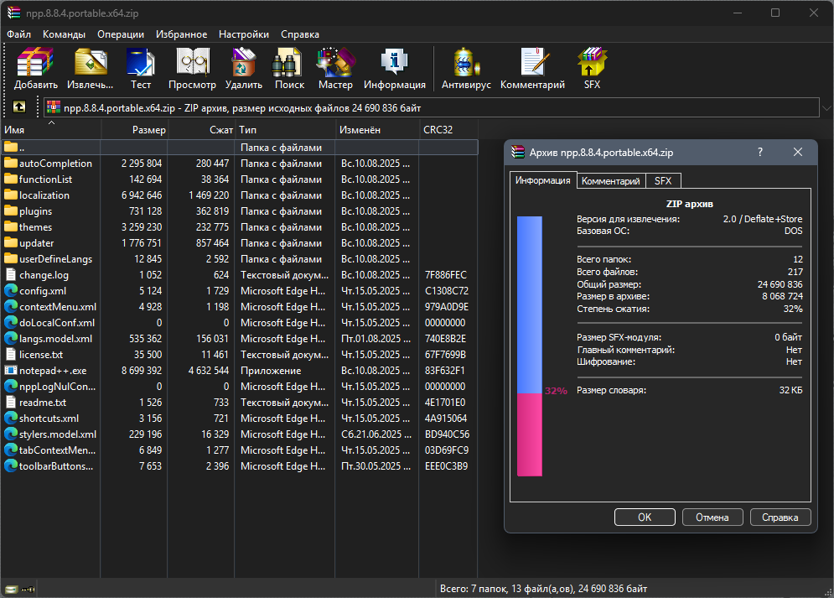Image resolution: width=834 pixels, height=598 pixels.
Task: Select the themes folder icon
Action: [x=11, y=226]
